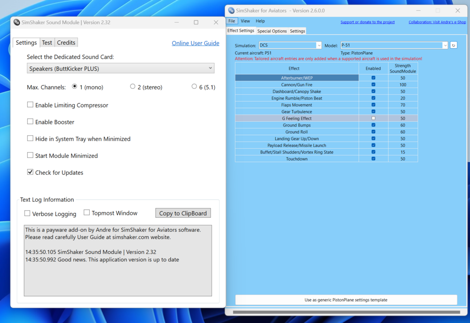Toggle Flaps Movement enabled checkbox

point(373,105)
